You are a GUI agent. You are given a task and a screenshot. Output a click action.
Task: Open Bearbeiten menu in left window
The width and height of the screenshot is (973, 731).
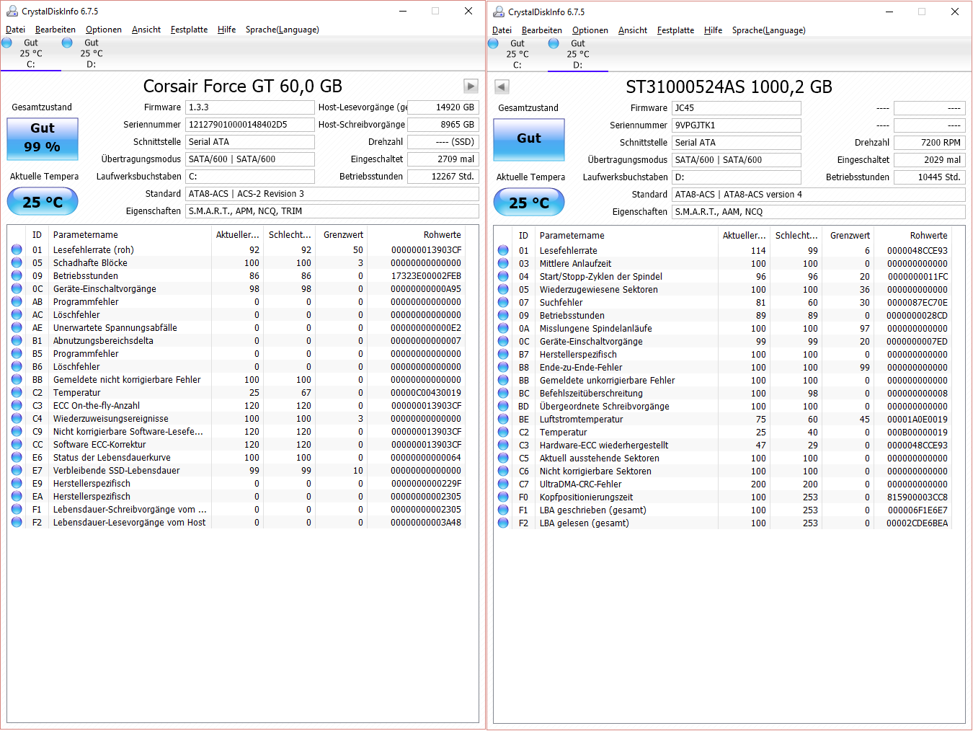tap(55, 30)
